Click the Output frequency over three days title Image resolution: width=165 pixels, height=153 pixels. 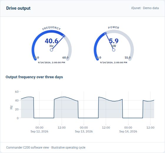click(34, 77)
